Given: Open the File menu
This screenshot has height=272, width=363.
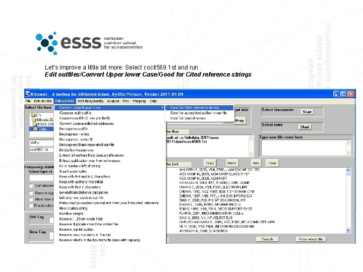Looking at the screenshot, I should coord(28,101).
